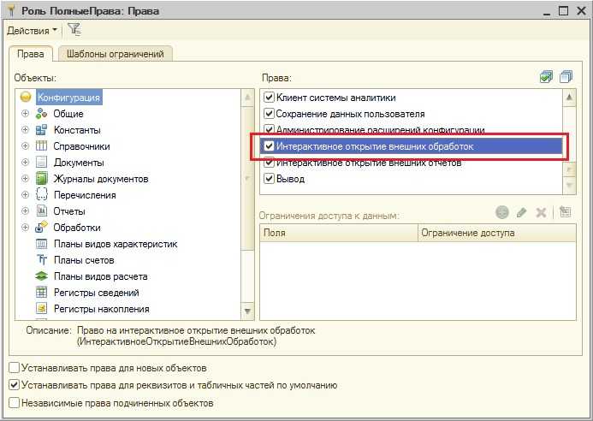The height and width of the screenshot is (421, 593).
Task: Click rights list scroll up arrow
Action: (569, 98)
